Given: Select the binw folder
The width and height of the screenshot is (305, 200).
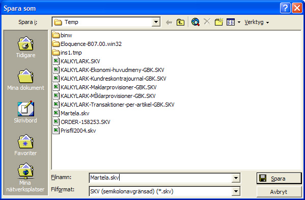Looking at the screenshot, I should (x=62, y=35).
